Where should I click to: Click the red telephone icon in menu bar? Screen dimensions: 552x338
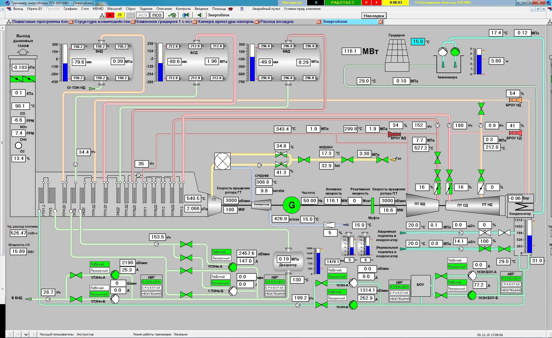point(231,9)
